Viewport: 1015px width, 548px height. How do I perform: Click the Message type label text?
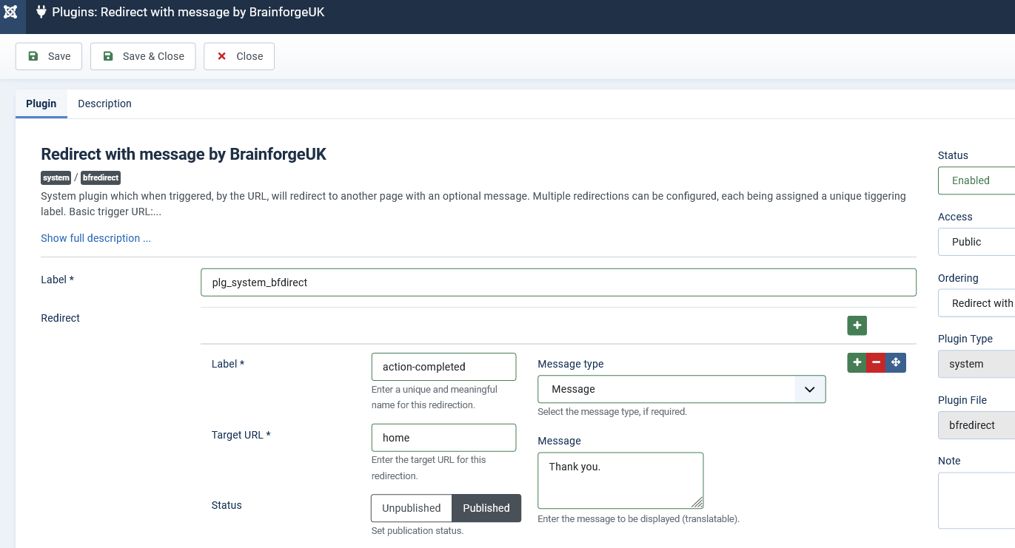pos(570,364)
